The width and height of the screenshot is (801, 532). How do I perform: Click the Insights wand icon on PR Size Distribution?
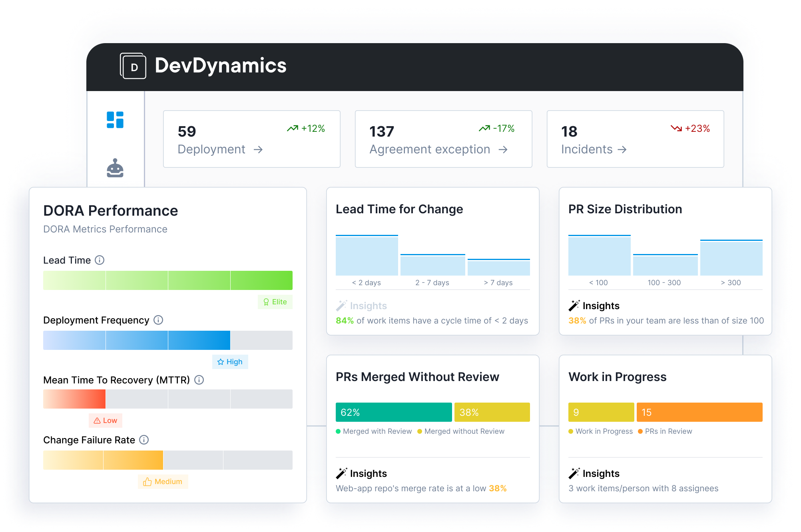[574, 305]
